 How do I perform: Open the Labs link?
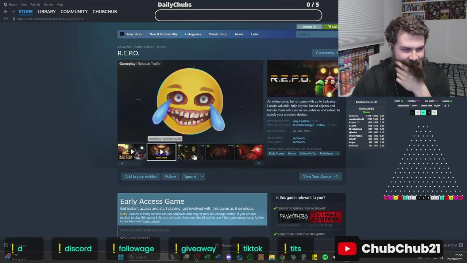[x=255, y=34]
